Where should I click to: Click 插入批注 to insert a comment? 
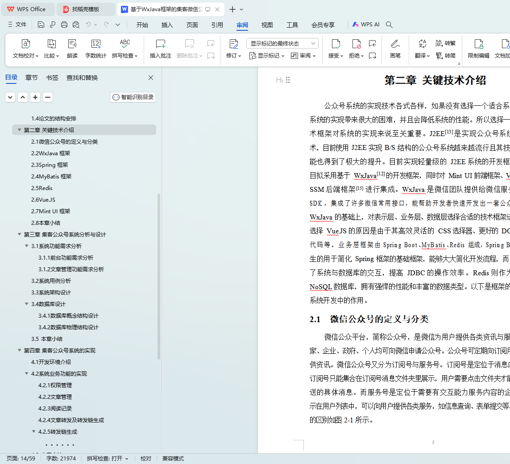tap(161, 44)
